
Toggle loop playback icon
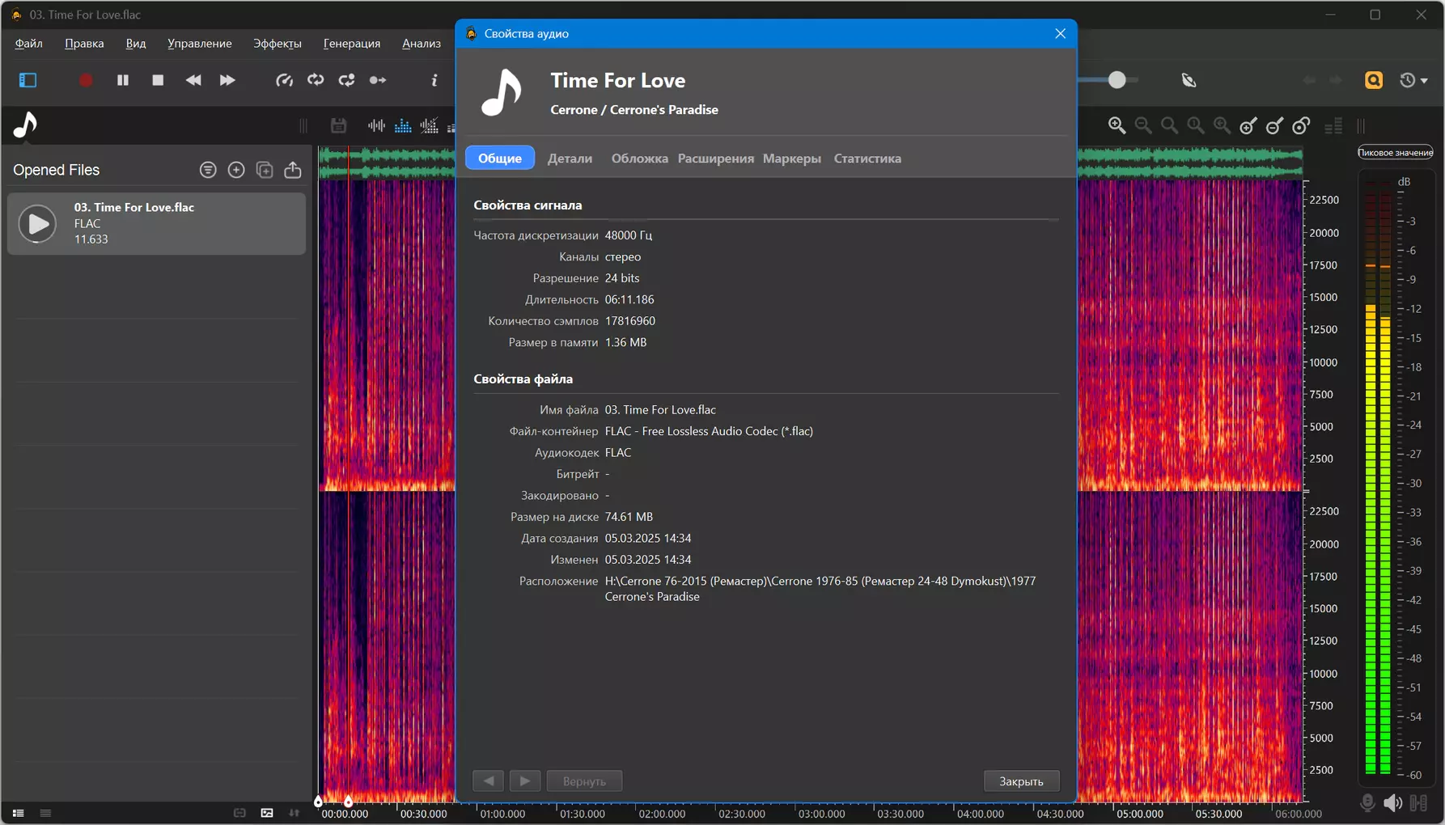click(x=316, y=80)
